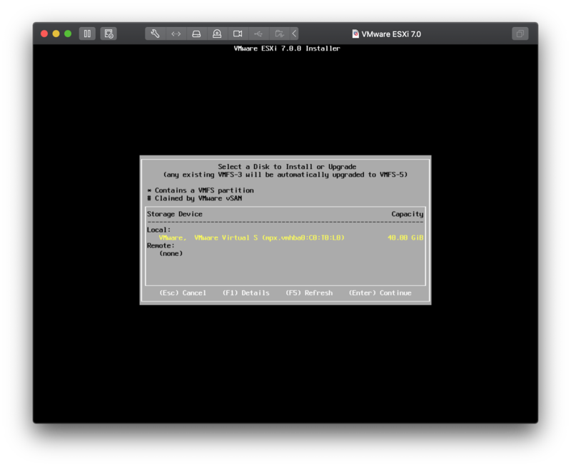Click the 'Select a Disk to Install or Upgrade' heading
The image size is (571, 467).
(287, 167)
